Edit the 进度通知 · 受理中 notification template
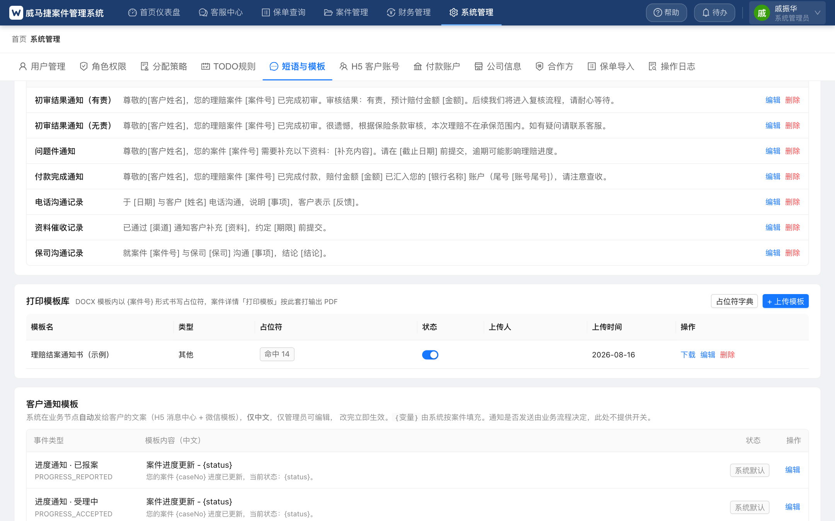Screen dimensions: 835x521 tap(792, 507)
